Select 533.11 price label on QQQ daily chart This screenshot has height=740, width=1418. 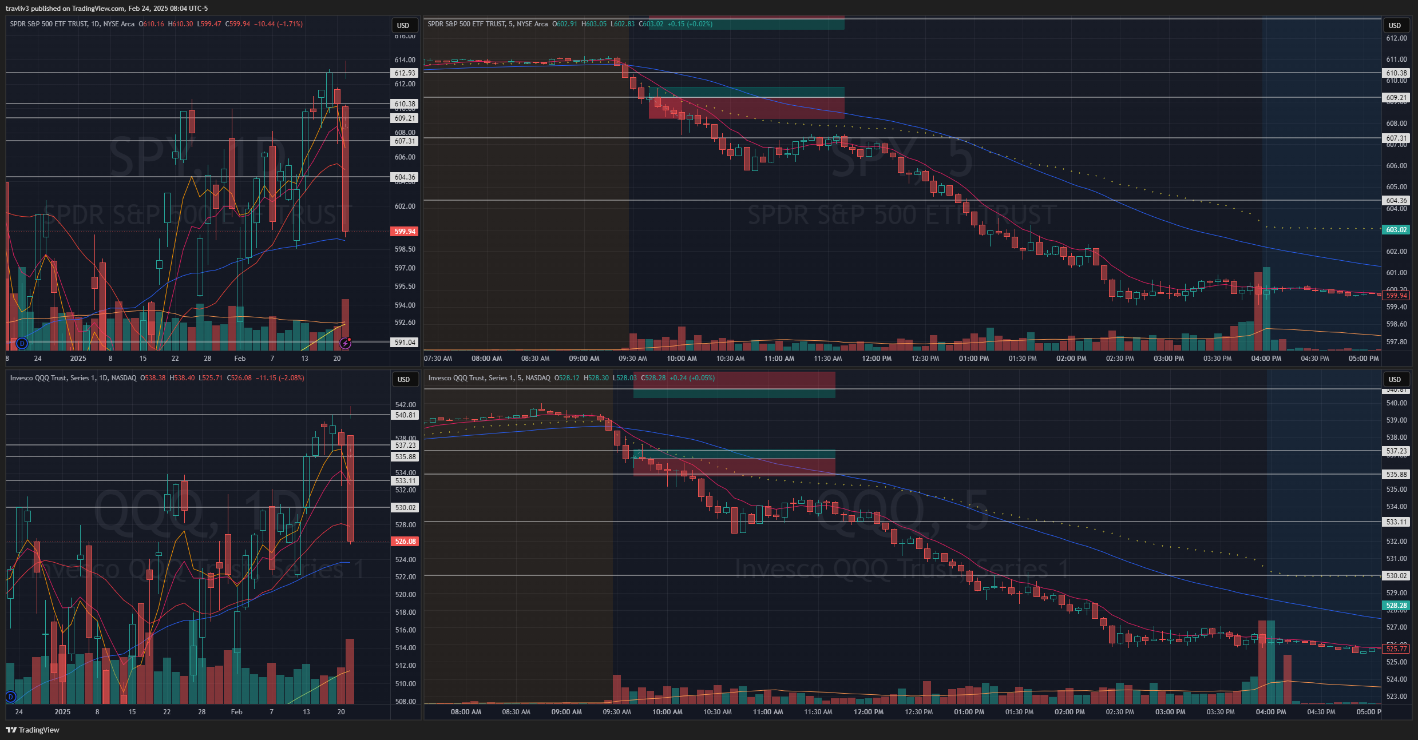pyautogui.click(x=405, y=481)
